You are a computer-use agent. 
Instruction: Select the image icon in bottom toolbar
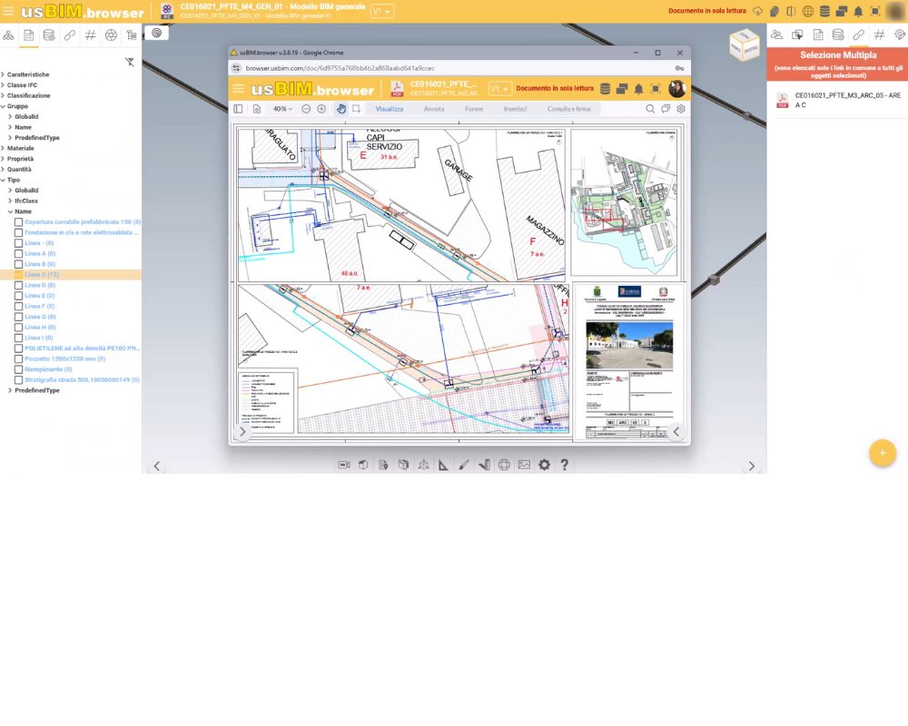(524, 465)
